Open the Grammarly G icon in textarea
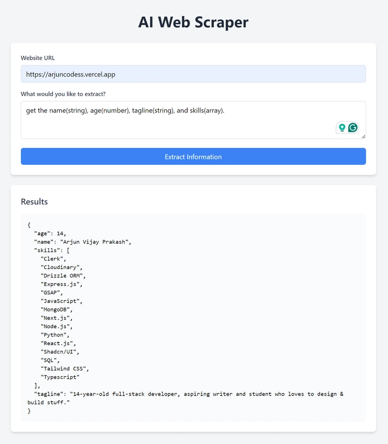 [353, 127]
